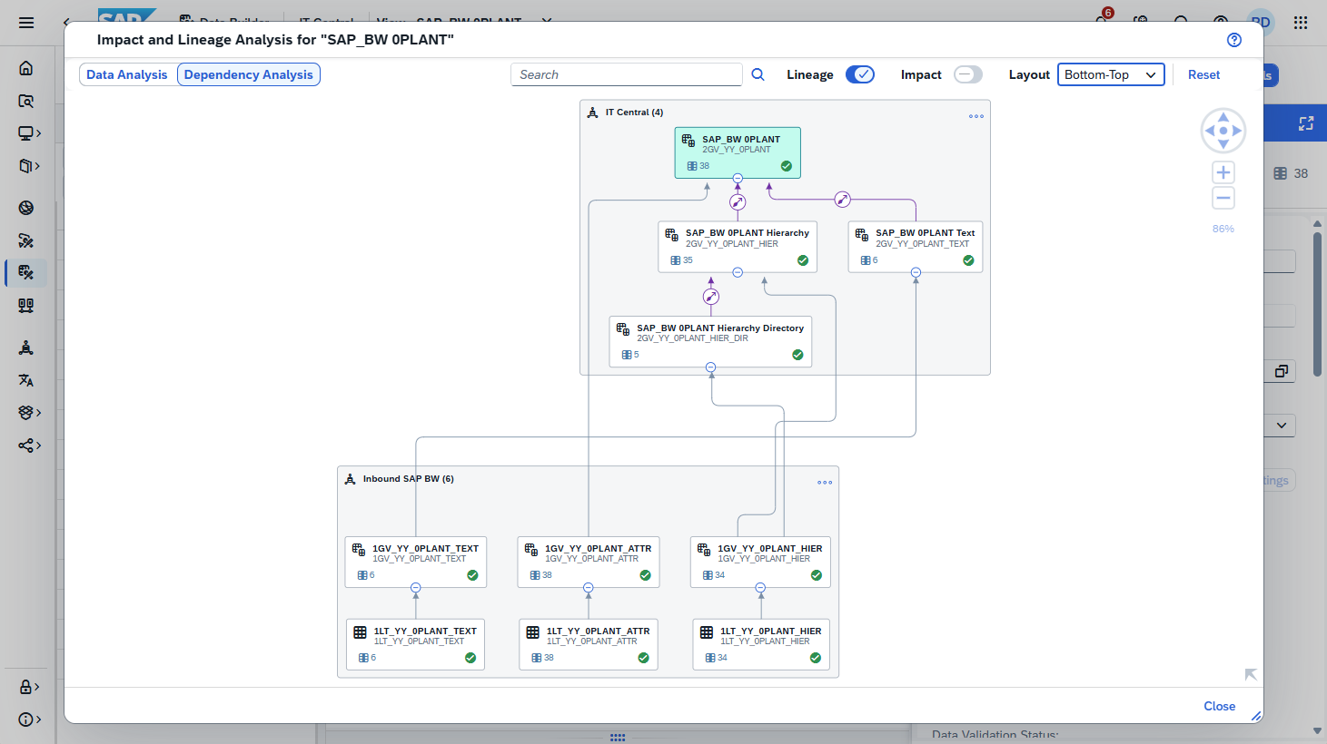The image size is (1327, 744).
Task: Open the selected Data Builder sidebar icon
Action: (26, 272)
